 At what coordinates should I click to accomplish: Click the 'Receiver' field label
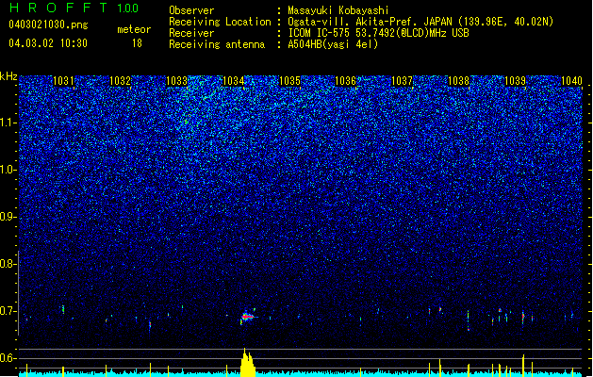pos(191,33)
